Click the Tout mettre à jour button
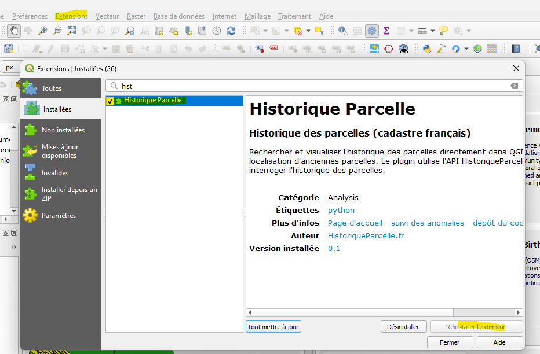This screenshot has width=540, height=354. pyautogui.click(x=273, y=327)
